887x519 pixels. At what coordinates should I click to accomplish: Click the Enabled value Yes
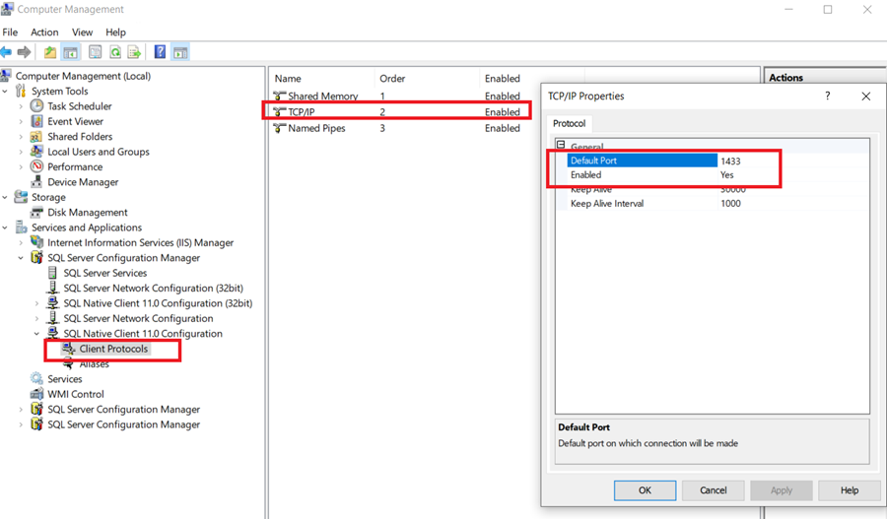click(x=727, y=174)
